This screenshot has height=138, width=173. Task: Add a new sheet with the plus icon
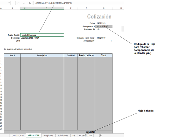pyautogui.click(x=100, y=136)
